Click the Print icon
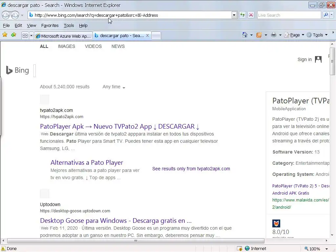This screenshot has width=336, height=252. coord(274,35)
